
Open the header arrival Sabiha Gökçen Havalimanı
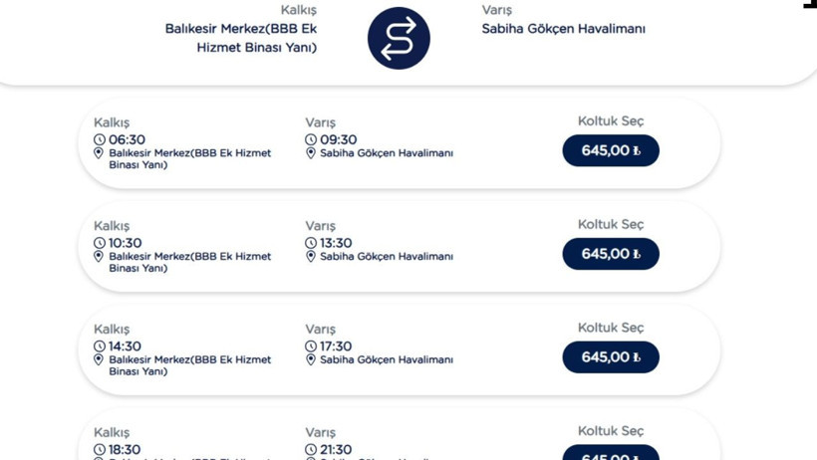tap(563, 29)
